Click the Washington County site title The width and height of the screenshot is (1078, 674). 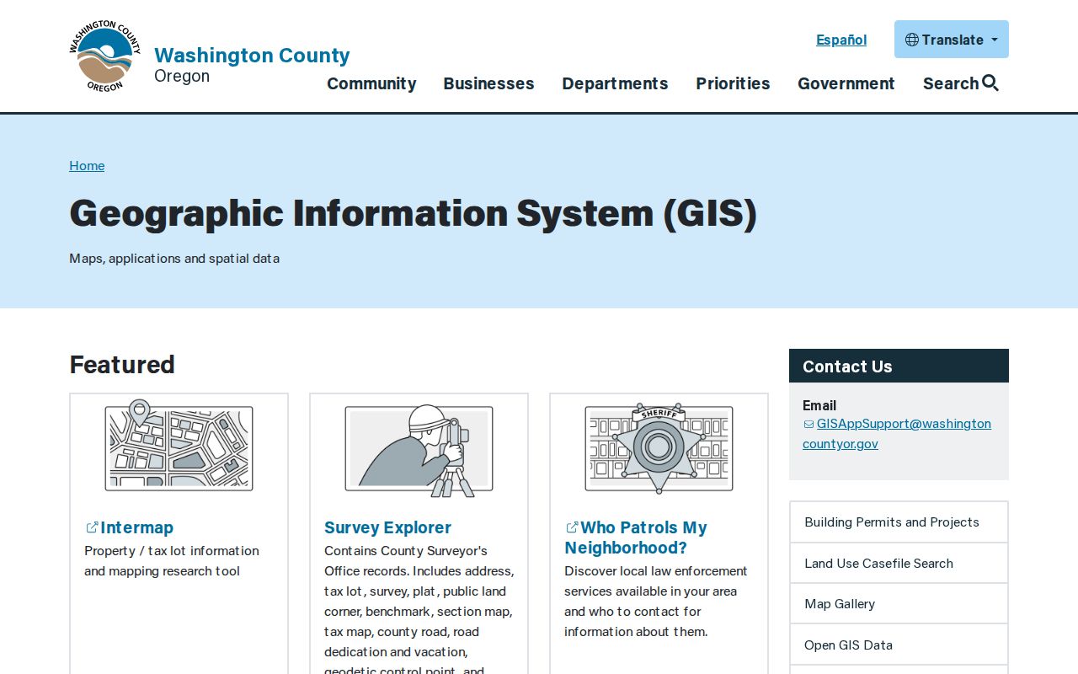click(x=252, y=55)
